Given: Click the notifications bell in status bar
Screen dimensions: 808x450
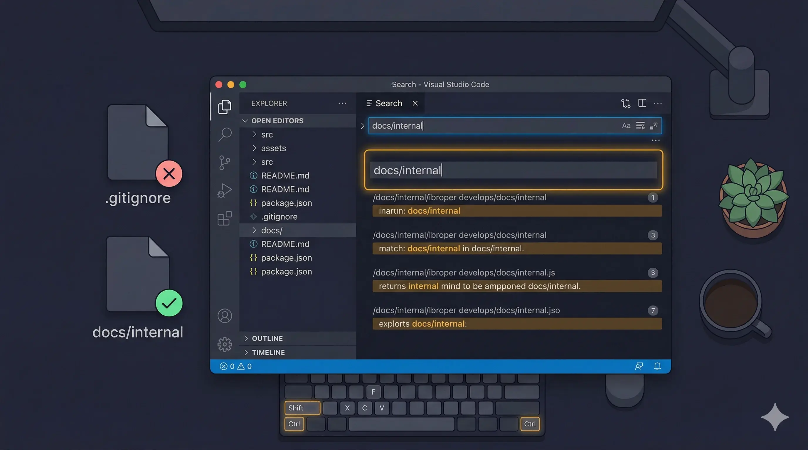Looking at the screenshot, I should [x=657, y=366].
